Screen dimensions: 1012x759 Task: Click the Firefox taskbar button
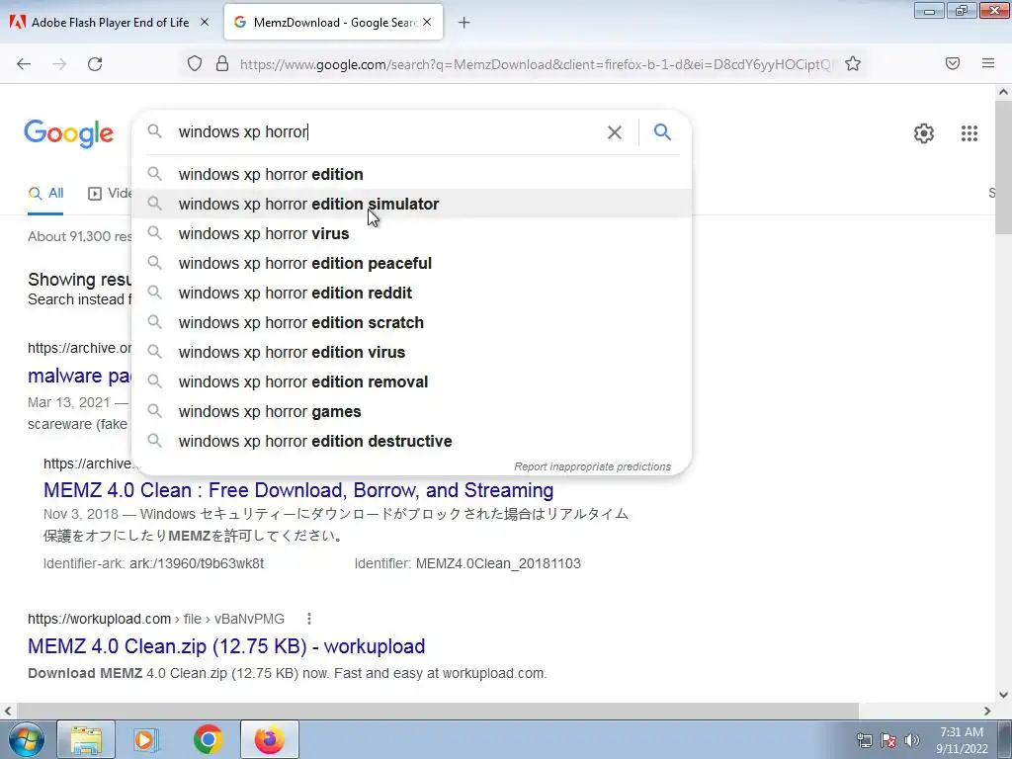(x=269, y=739)
